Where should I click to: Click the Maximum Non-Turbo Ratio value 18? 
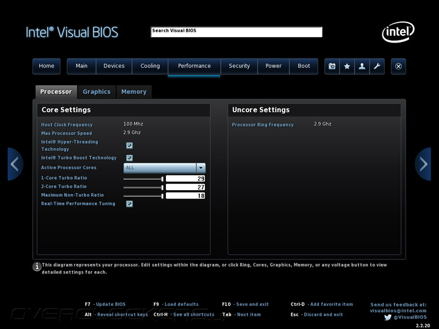pos(185,196)
